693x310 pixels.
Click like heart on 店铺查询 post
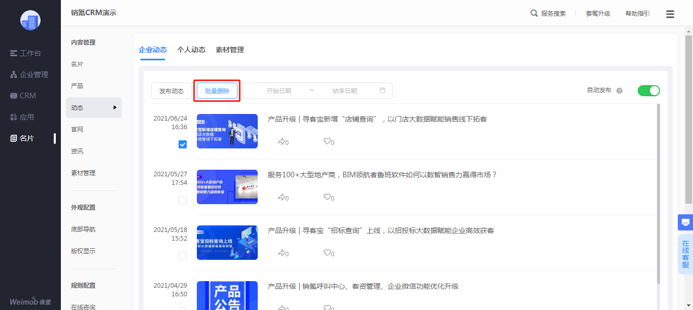point(327,141)
